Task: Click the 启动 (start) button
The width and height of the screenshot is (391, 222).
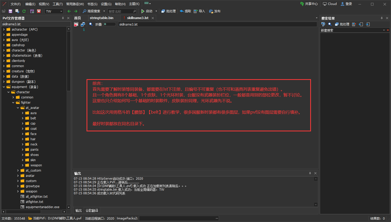Action: (147, 11)
